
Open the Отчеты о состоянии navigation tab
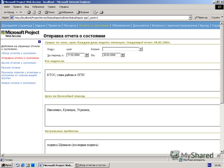pyautogui.click(x=94, y=25)
